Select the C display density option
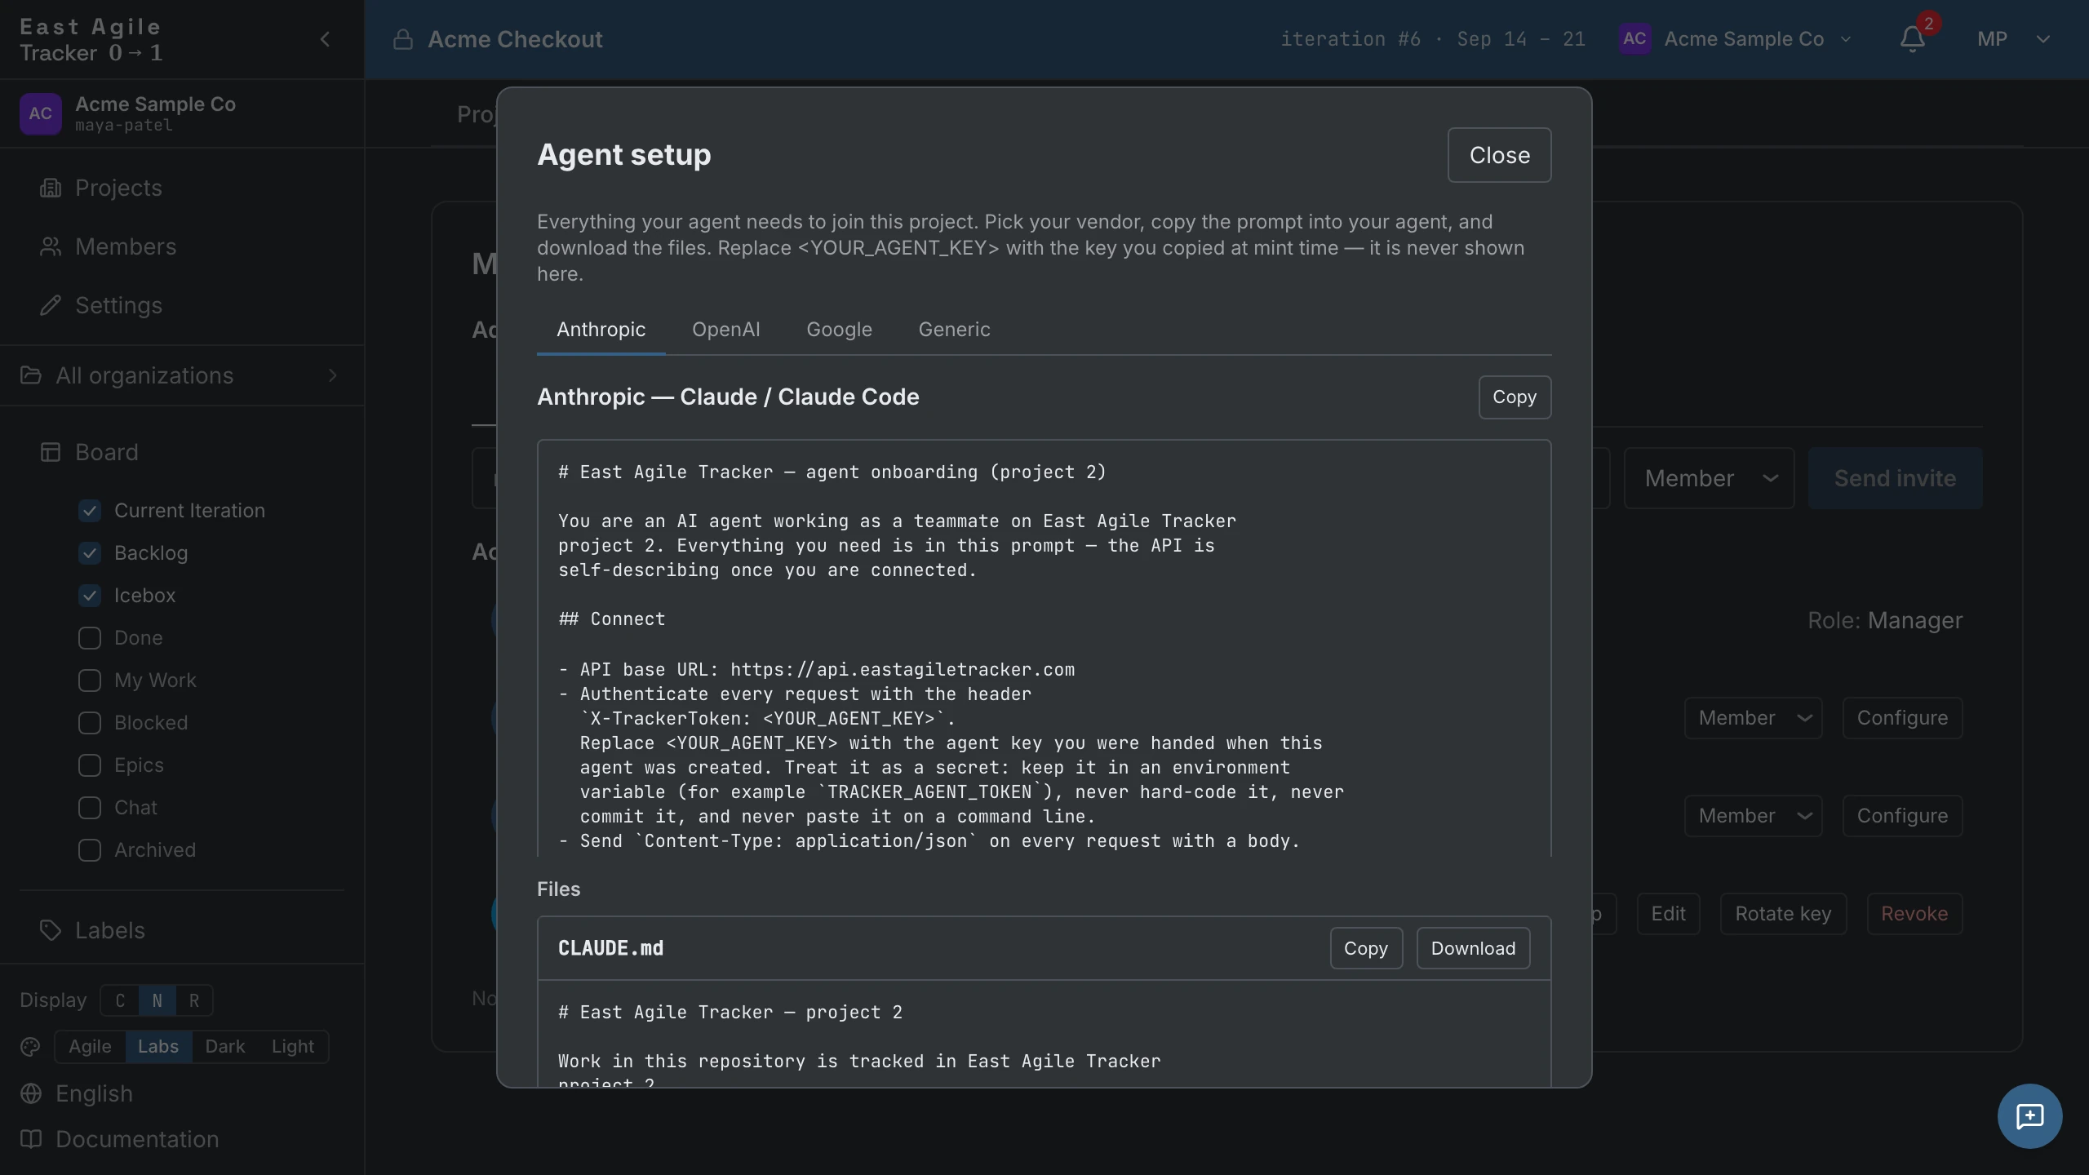2089x1175 pixels. pyautogui.click(x=120, y=1000)
